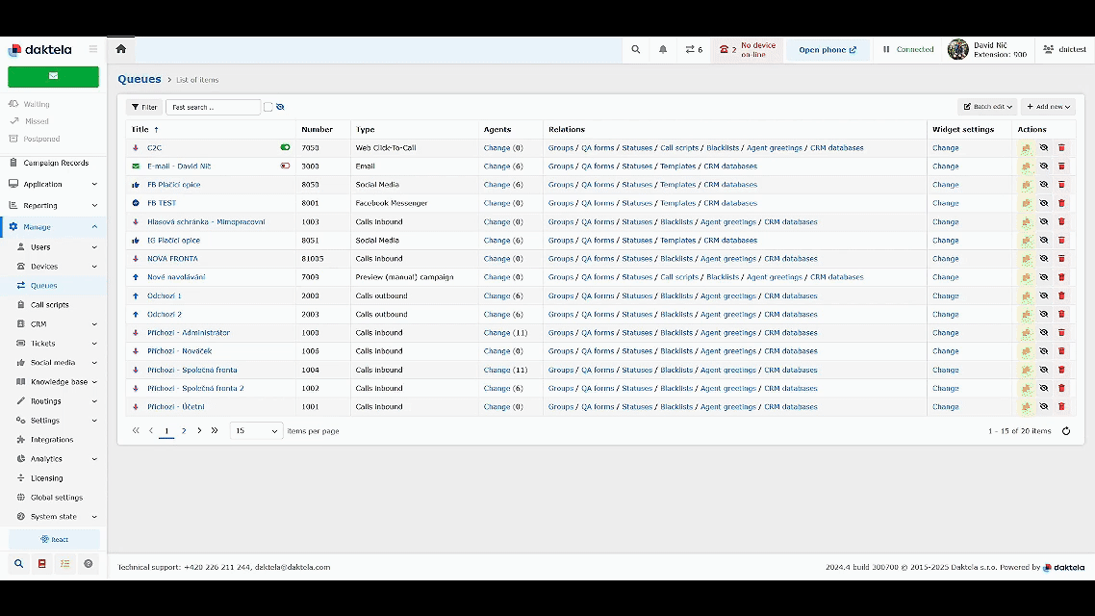Click the Fast search input field
The image size is (1095, 616).
[x=213, y=107]
